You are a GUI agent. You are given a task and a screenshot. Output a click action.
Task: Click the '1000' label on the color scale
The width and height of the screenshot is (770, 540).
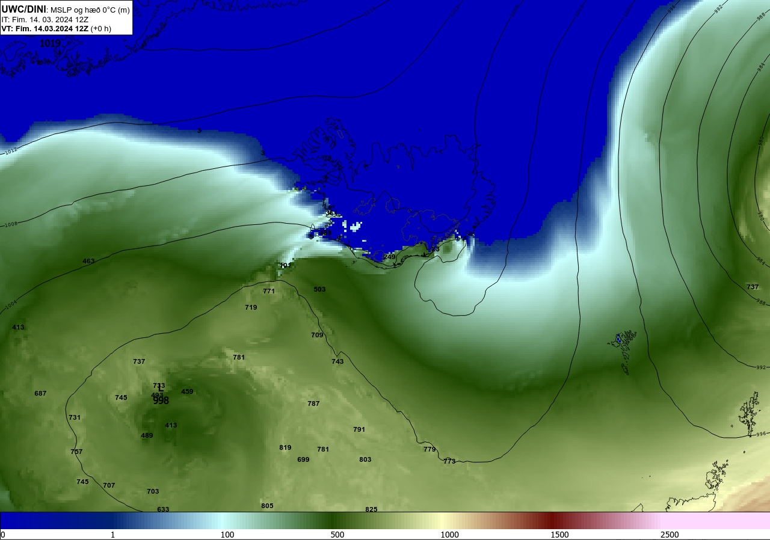(449, 535)
